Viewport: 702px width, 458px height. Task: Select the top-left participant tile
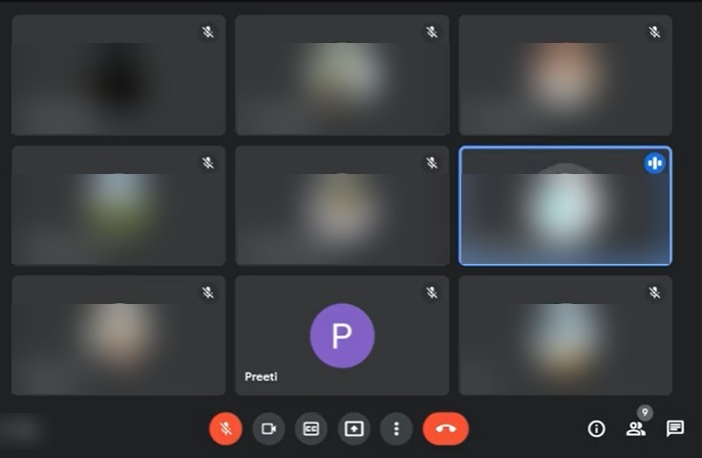click(x=118, y=75)
